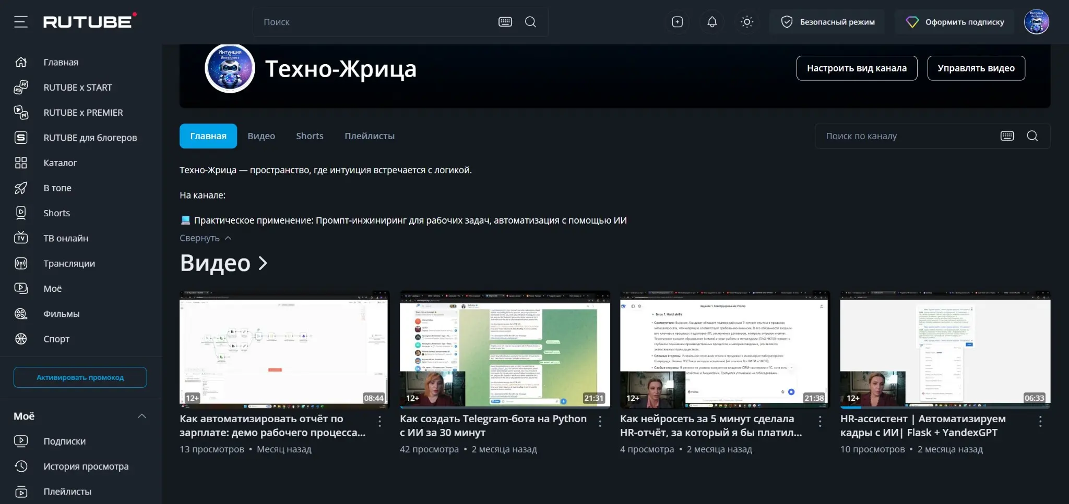The width and height of the screenshot is (1069, 504).
Task: Open the HR-ассистент video thumbnail
Action: 945,350
